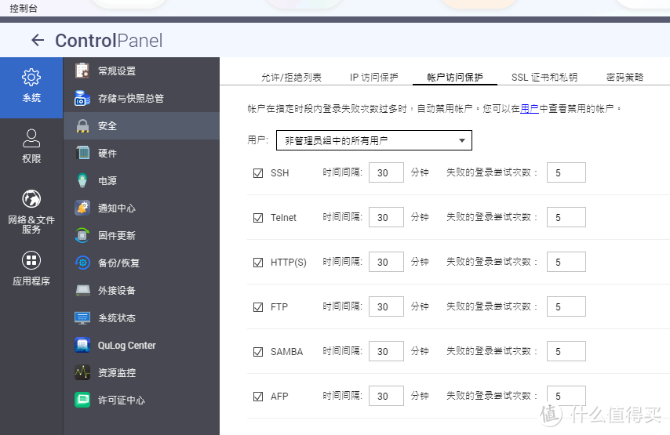Viewport: 670px width, 435px height.
Task: Select the 帐户访问保护 tab
Action: point(455,78)
